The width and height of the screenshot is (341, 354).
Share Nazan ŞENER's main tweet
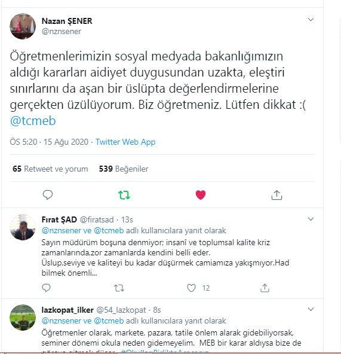pyautogui.click(x=277, y=195)
